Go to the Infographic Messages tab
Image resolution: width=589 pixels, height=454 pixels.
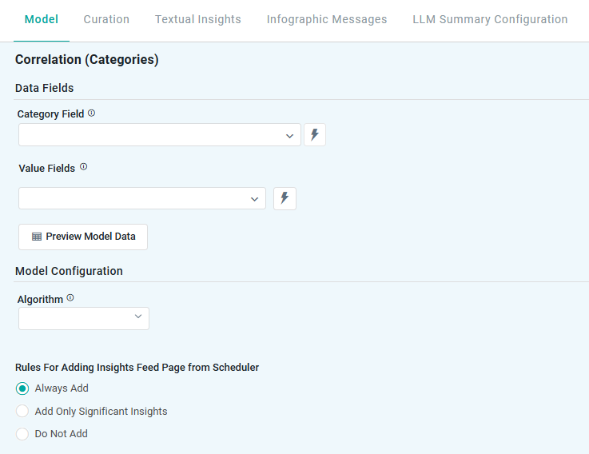[327, 19]
